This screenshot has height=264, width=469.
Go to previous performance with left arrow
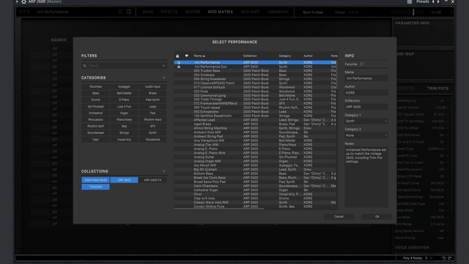click(x=20, y=12)
